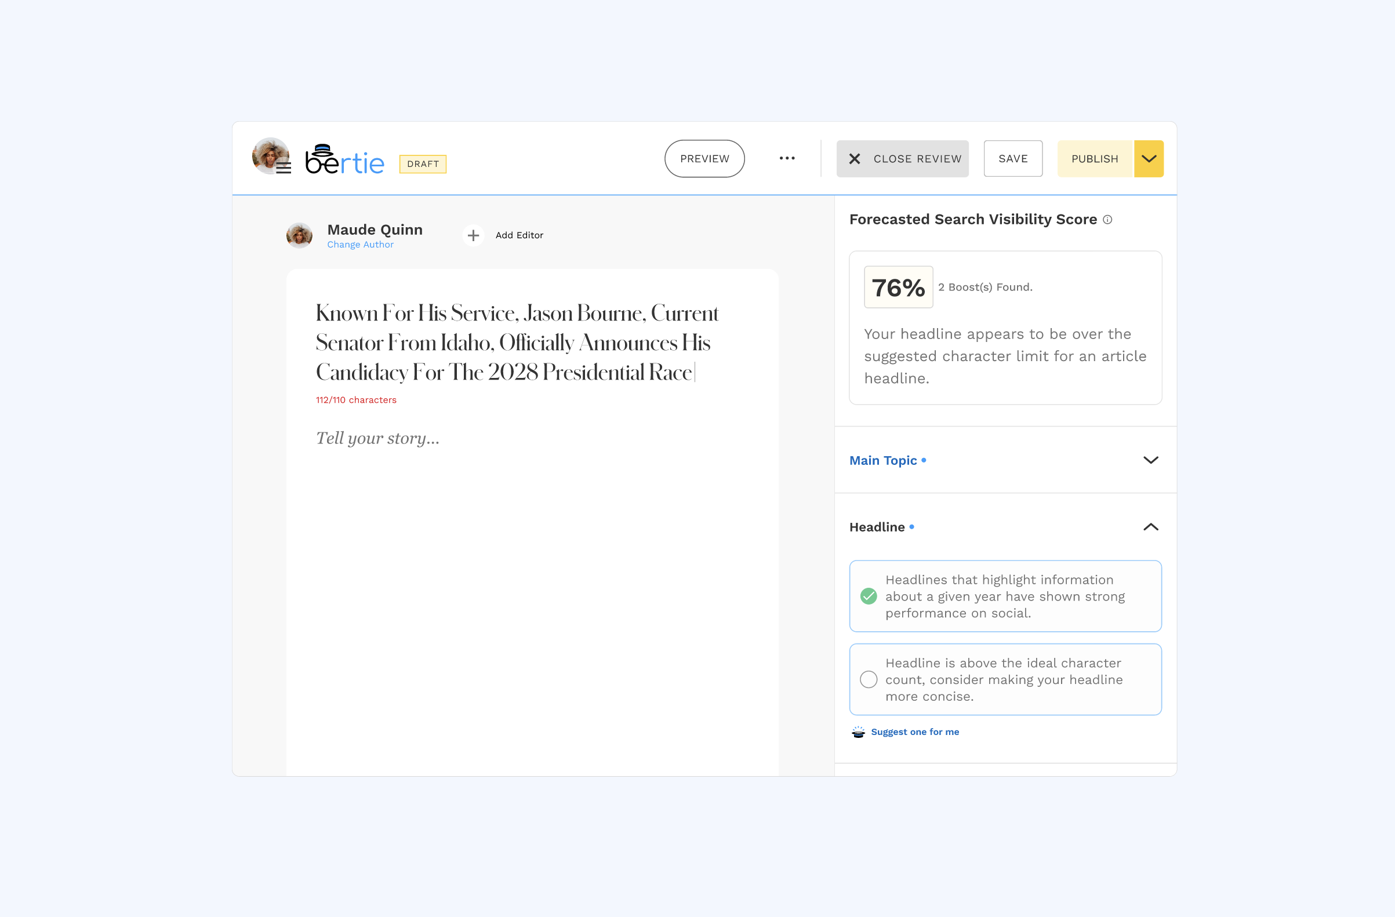Click the Publish button

tap(1094, 159)
